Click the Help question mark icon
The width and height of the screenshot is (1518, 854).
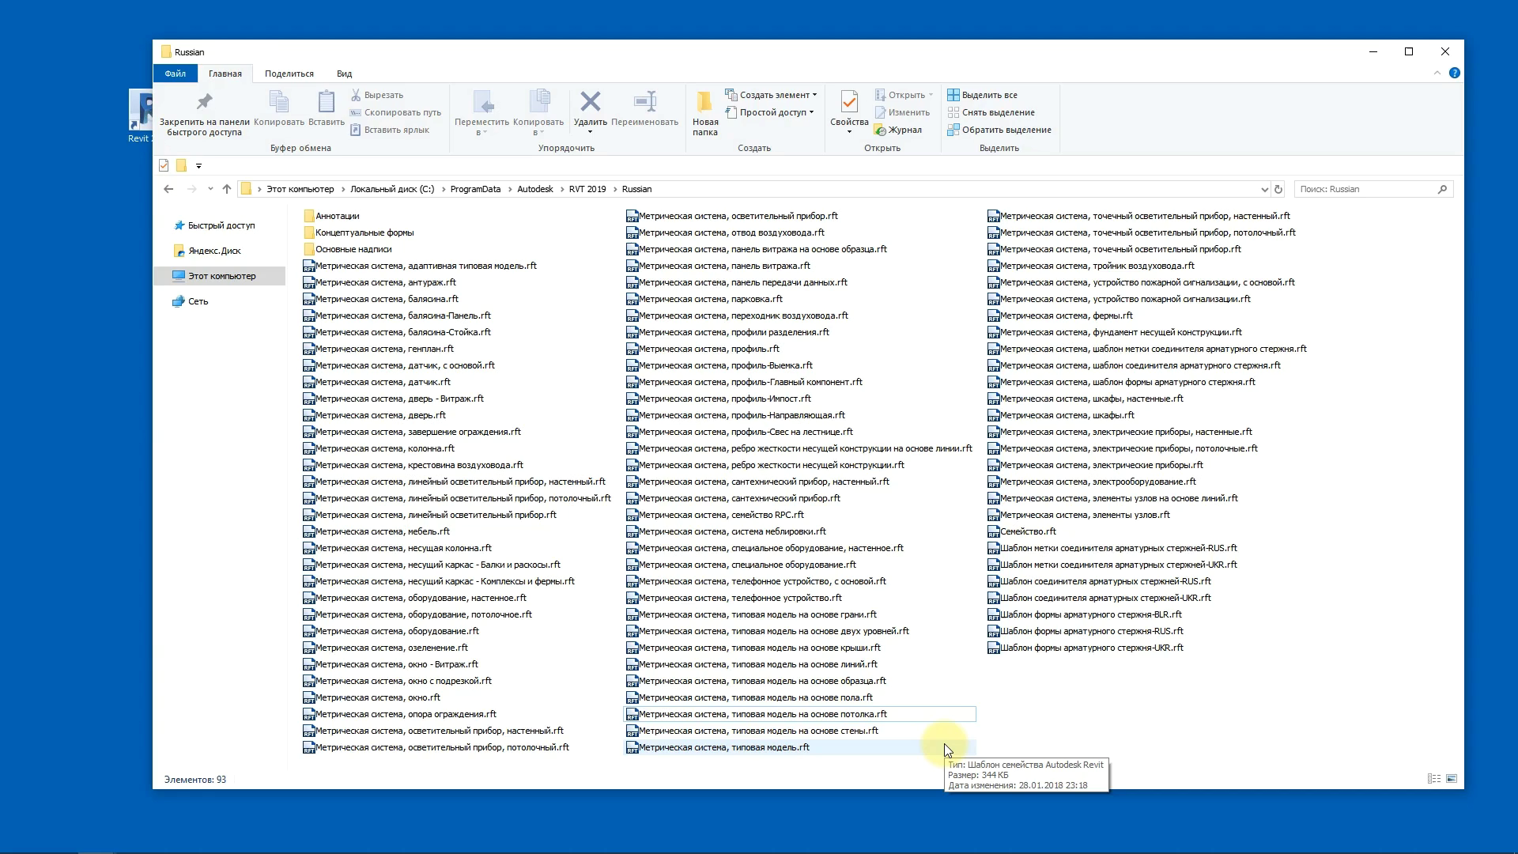tap(1454, 73)
